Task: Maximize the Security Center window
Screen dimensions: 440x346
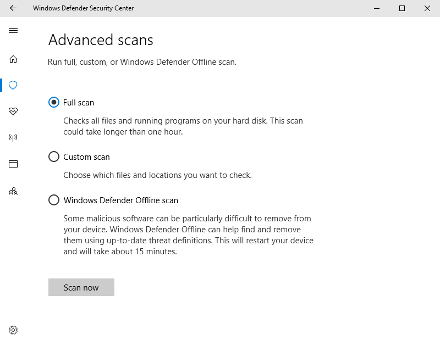Action: coord(402,8)
